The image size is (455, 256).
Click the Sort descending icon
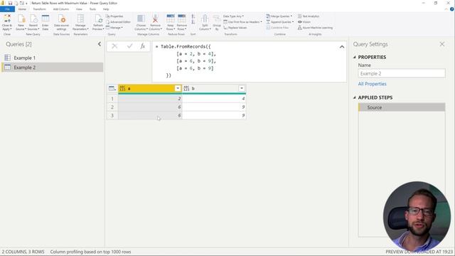(193, 22)
